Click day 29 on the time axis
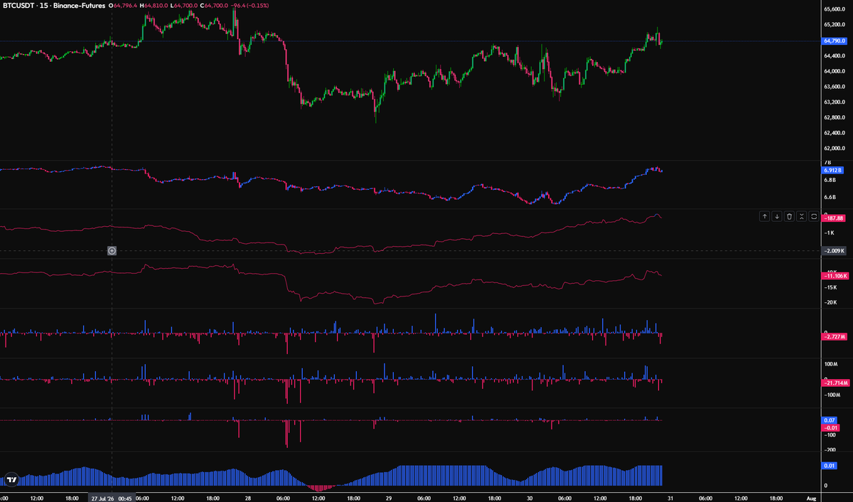The image size is (853, 502). tap(387, 498)
